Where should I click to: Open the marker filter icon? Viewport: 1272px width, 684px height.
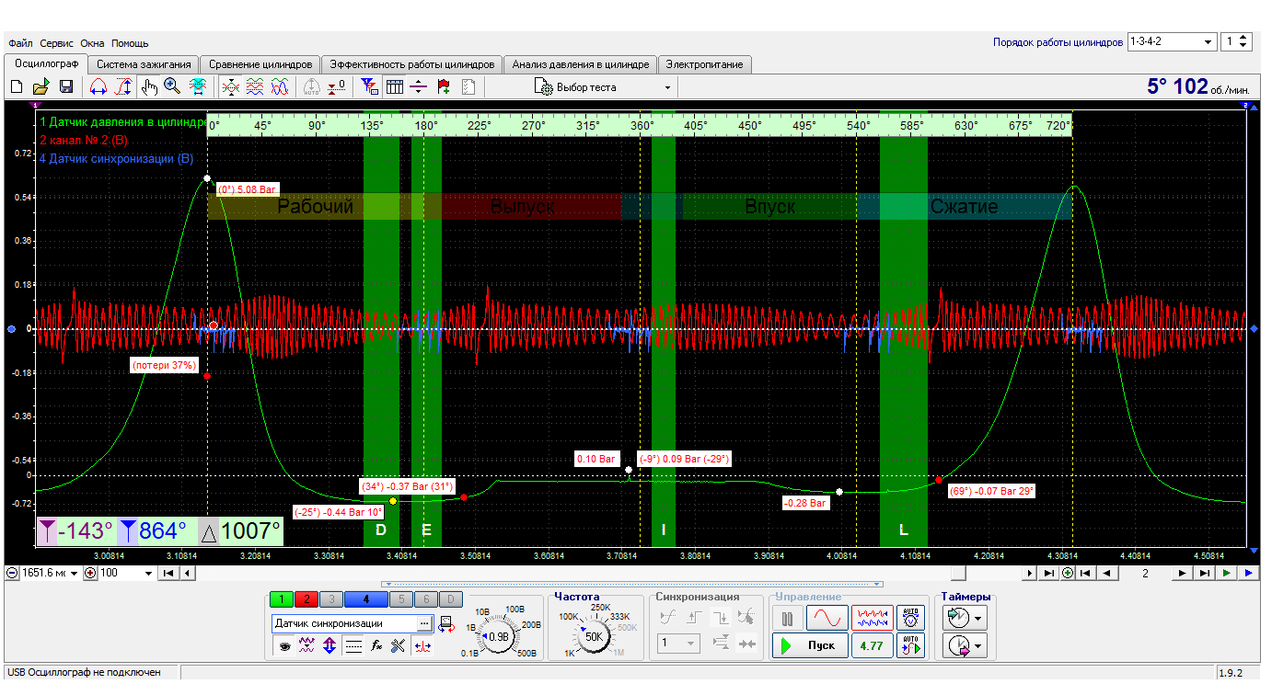[x=370, y=87]
